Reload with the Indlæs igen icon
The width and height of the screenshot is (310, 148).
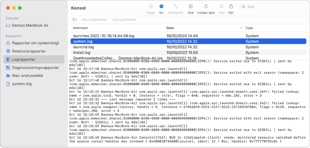point(206,7)
